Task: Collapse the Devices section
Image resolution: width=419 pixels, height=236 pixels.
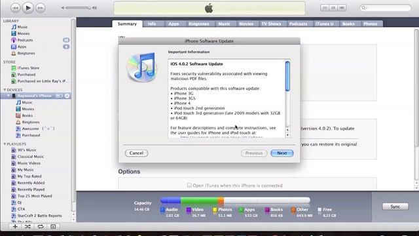Action: [5, 90]
